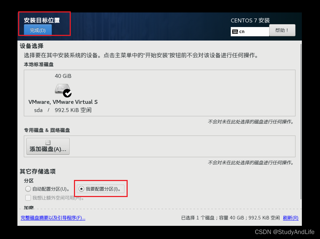Click the vertical scrollbar on the right
Viewport: 320px width, 239px height.
click(x=301, y=121)
